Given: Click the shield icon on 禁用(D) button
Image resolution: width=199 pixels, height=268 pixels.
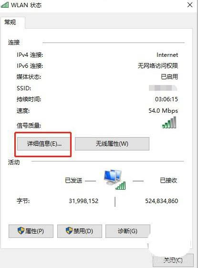Looking at the screenshot, I should 69,231.
